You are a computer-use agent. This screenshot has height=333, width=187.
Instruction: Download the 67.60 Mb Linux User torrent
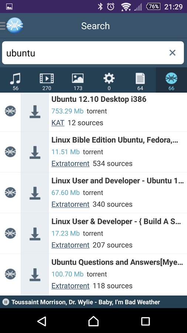tap(35, 193)
